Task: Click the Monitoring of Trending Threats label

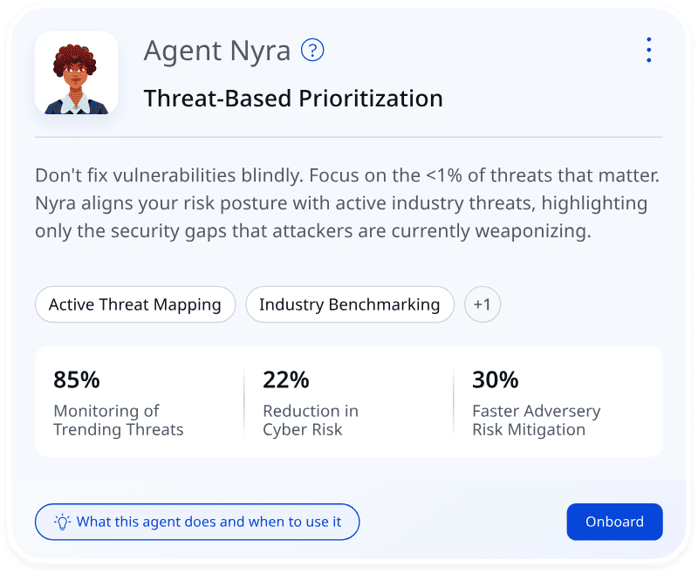Action: pyautogui.click(x=119, y=420)
